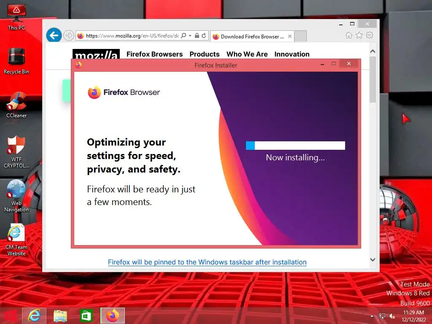
Task: Click the network icon in system tray
Action: point(382,316)
